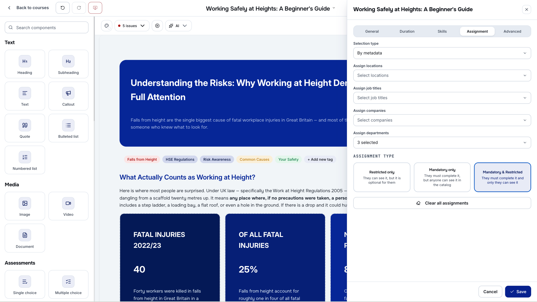
Task: Open the presentation preview icon button
Action: [x=95, y=8]
